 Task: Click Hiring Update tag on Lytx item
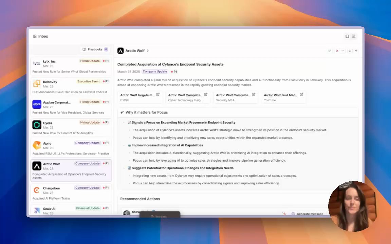pyautogui.click(x=90, y=61)
